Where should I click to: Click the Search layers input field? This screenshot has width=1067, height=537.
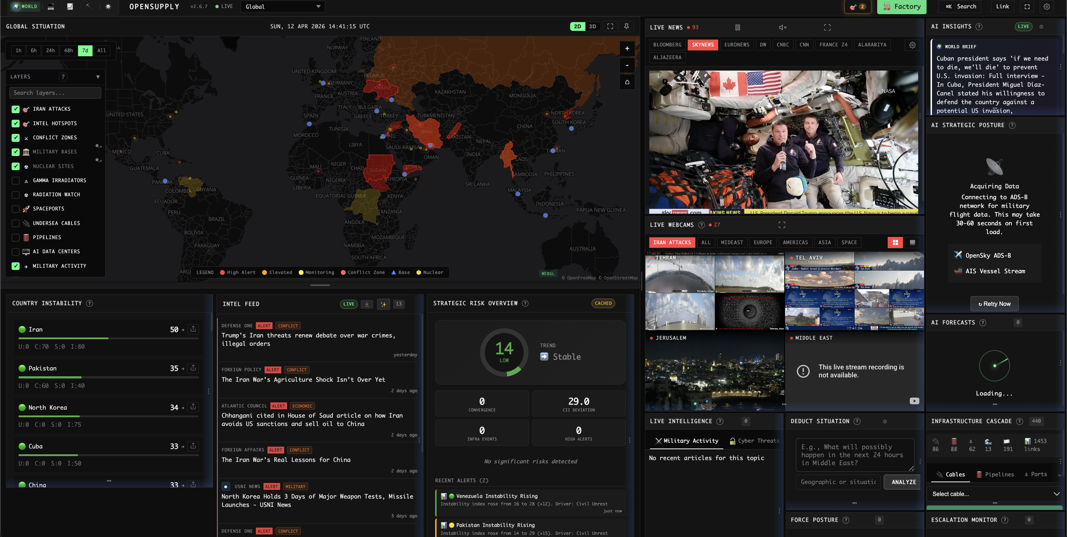click(x=55, y=93)
